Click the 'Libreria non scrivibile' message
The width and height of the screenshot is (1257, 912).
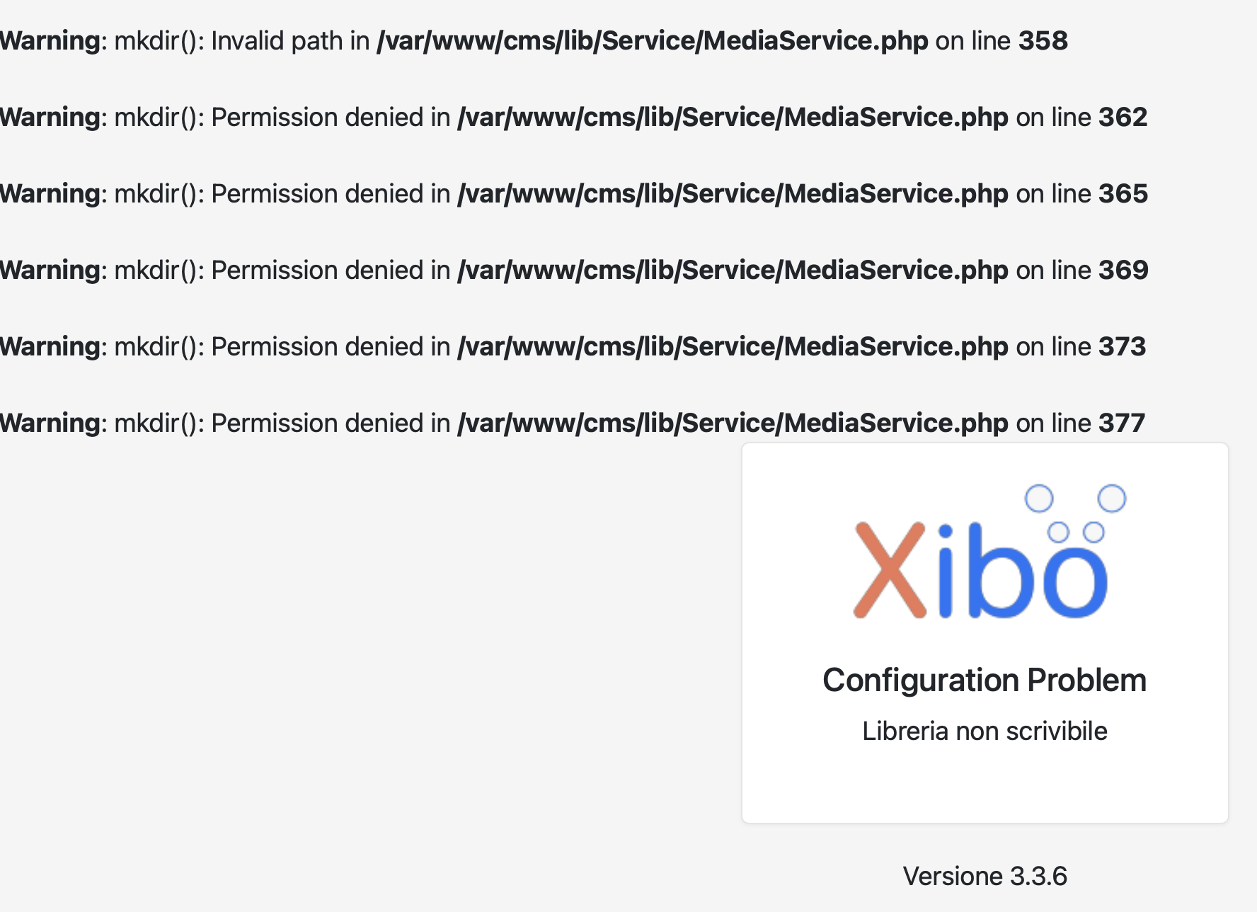click(985, 731)
